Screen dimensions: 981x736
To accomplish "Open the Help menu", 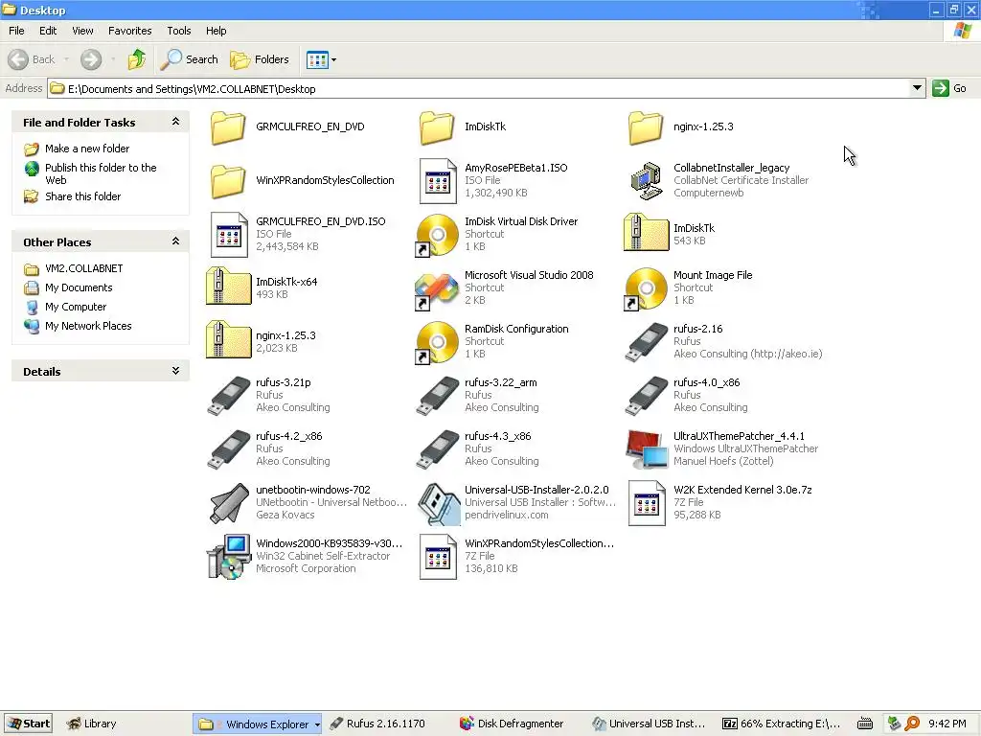I will click(216, 31).
